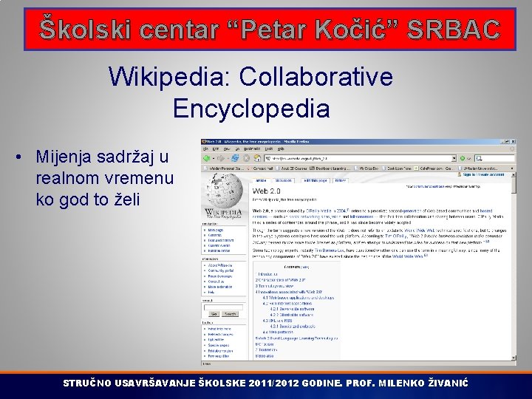The image size is (532, 399).
Task: Click the Make a donation link
Action: coord(220,287)
